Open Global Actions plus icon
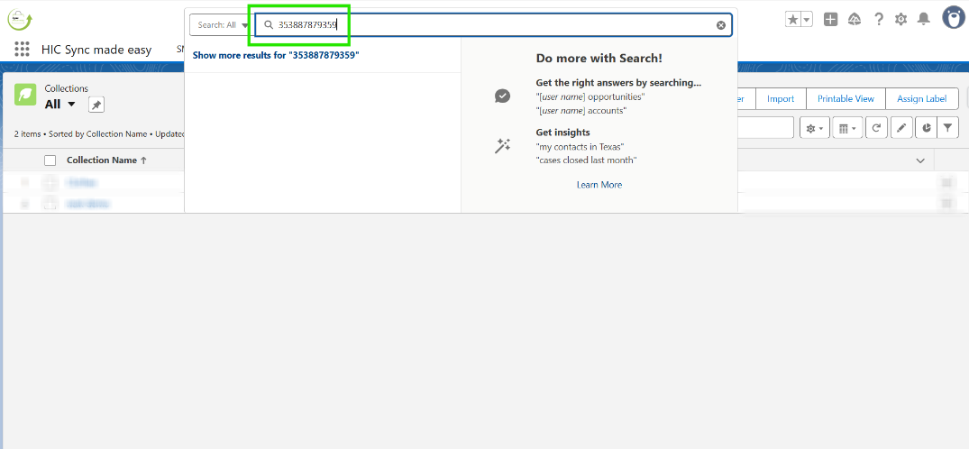The width and height of the screenshot is (969, 449). (x=831, y=19)
